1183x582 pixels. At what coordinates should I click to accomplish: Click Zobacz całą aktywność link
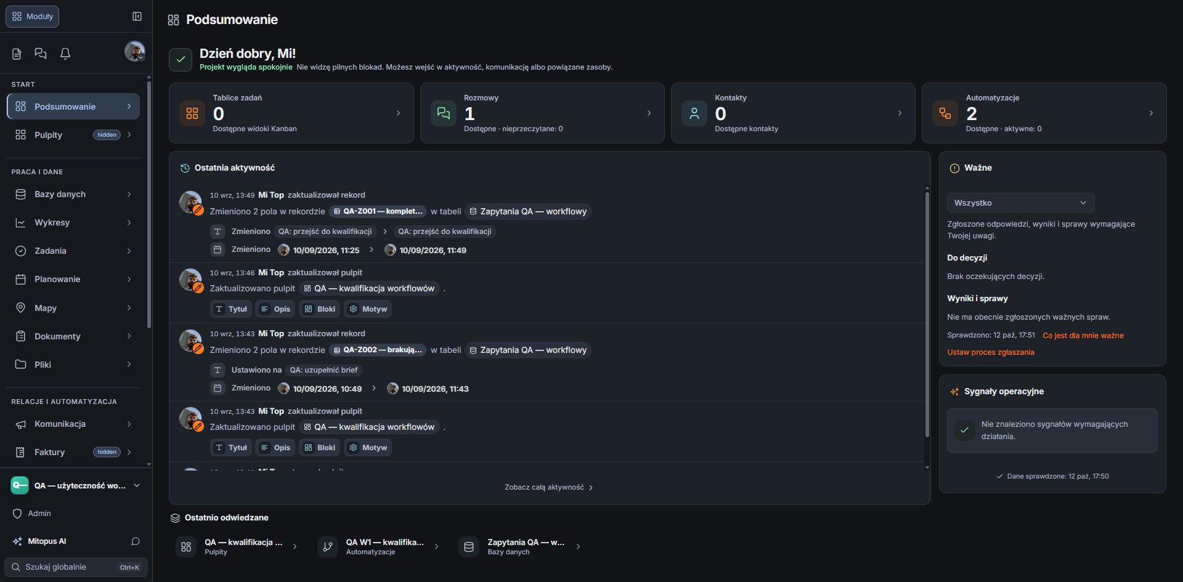548,487
